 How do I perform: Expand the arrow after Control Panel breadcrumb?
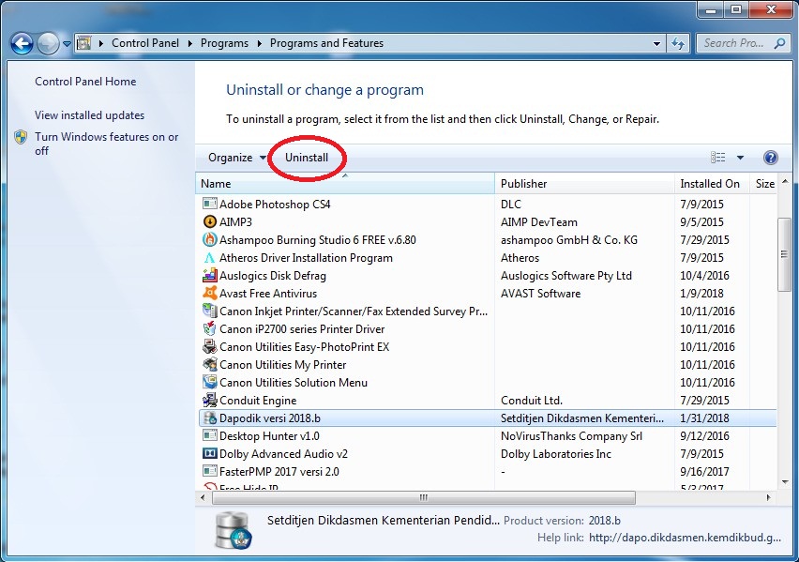(190, 43)
